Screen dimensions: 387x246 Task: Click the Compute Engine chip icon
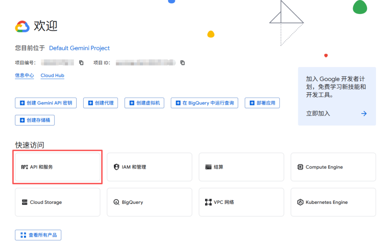300,167
